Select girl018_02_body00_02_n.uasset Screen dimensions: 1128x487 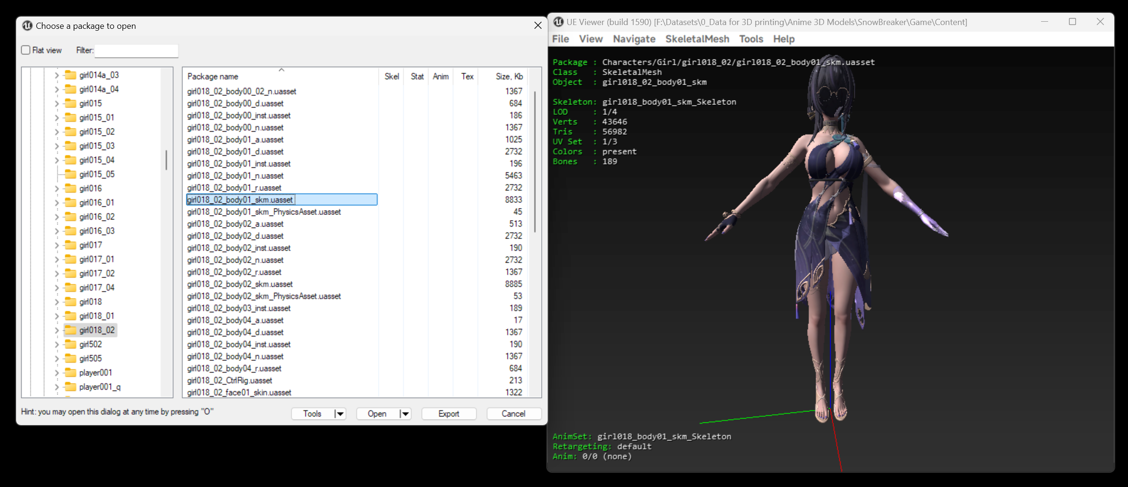tap(241, 91)
